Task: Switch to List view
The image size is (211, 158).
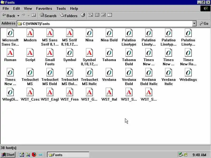Action: pos(97,15)
